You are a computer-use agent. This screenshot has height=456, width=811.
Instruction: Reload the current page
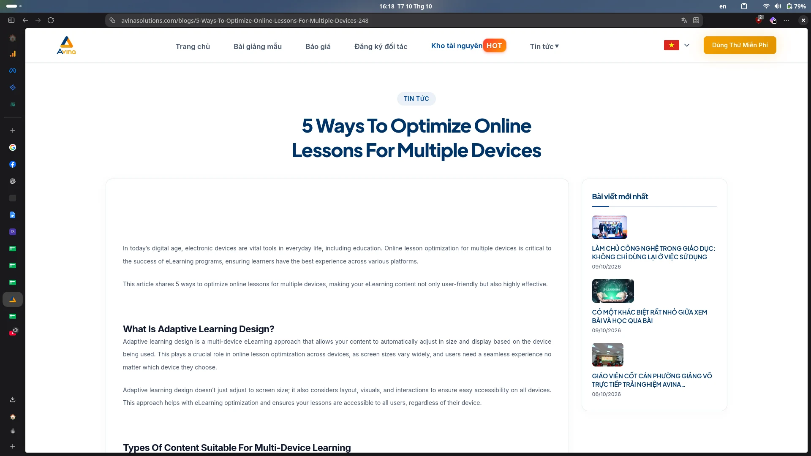[51, 20]
